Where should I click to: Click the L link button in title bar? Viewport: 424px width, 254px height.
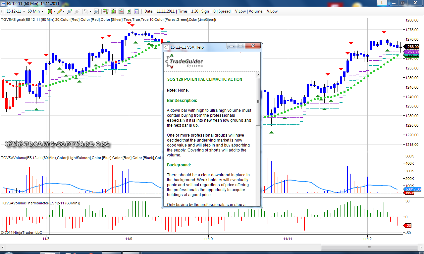pyautogui.click(x=383, y=3)
